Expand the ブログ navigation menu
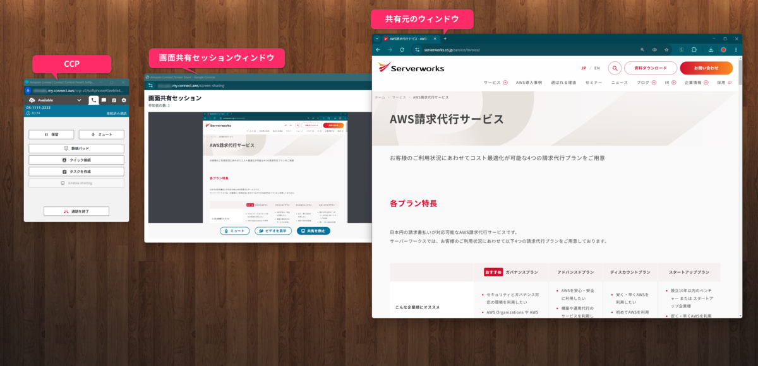758x366 pixels. pos(646,83)
